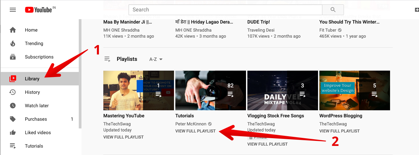View full playlist for Vlogging Stock Free Songs
The image size is (419, 155).
268,144
